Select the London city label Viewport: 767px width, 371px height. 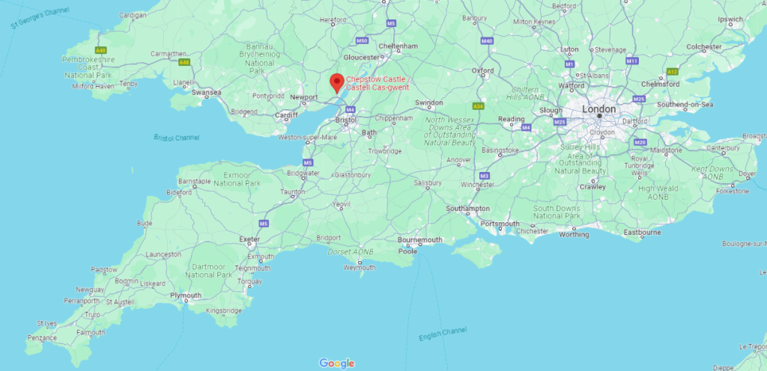[598, 109]
